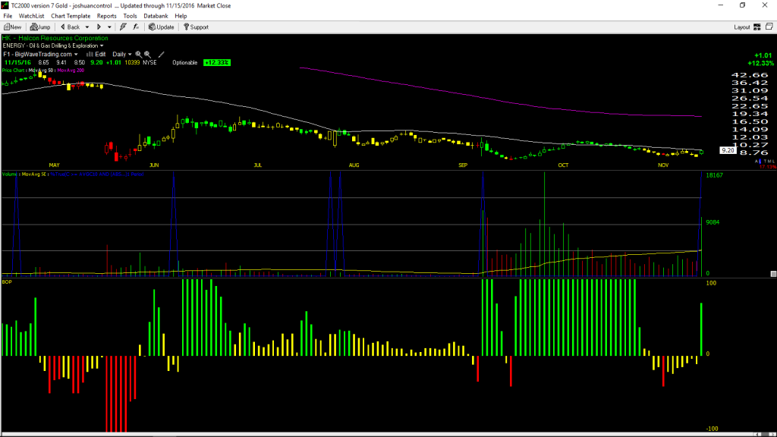Click the Volume indicator legend label
777x437 pixels.
pyautogui.click(x=10, y=174)
